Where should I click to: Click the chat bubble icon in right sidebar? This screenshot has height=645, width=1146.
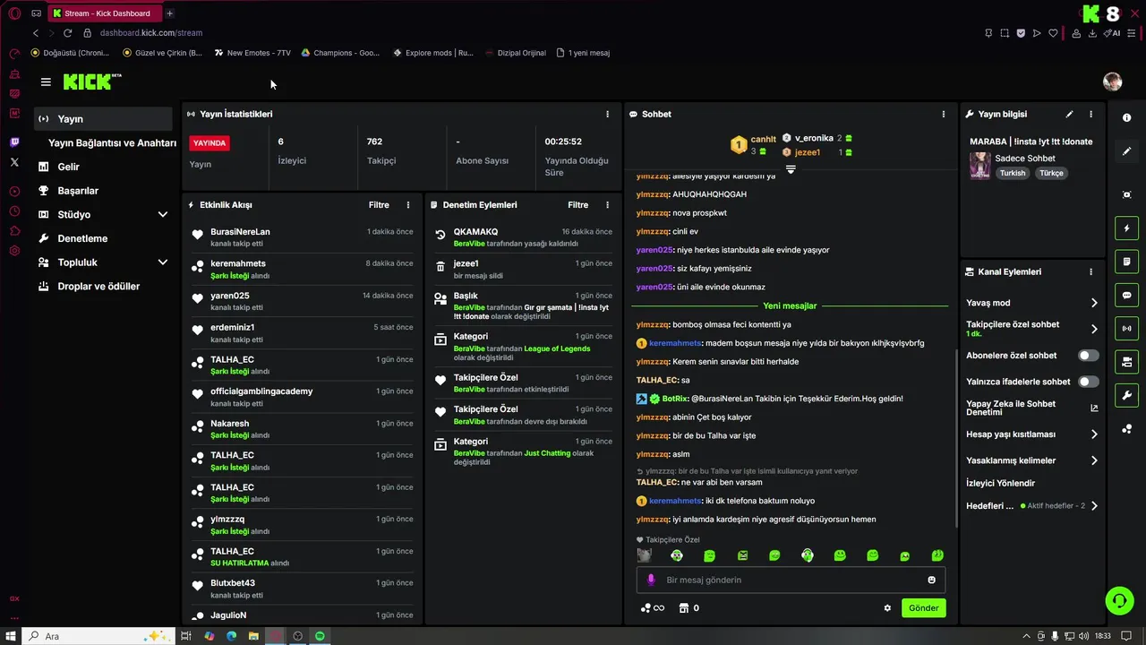1126,295
